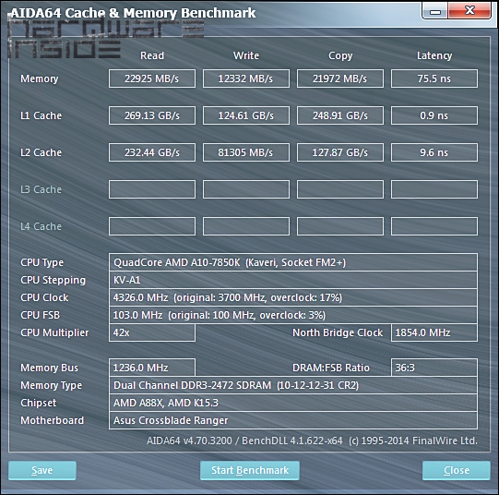Start the benchmark run
Screen dimensions: 499x495
pos(250,470)
